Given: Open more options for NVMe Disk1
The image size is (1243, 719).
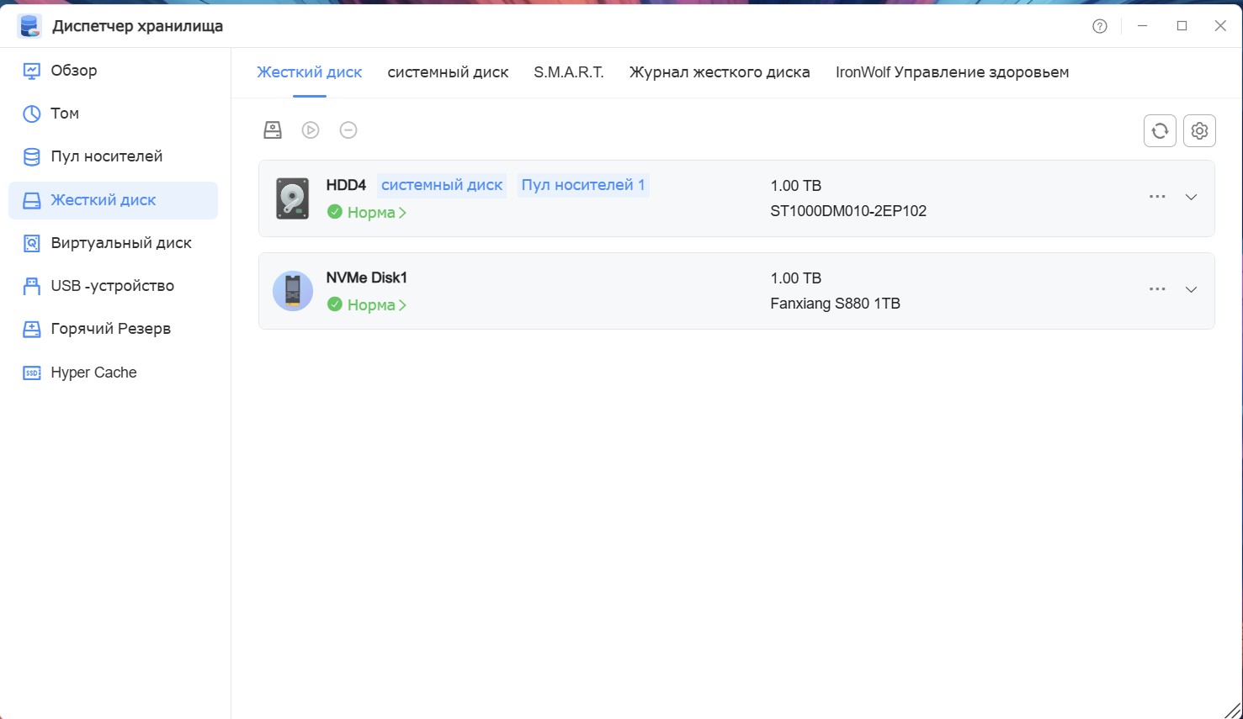Looking at the screenshot, I should coord(1157,289).
